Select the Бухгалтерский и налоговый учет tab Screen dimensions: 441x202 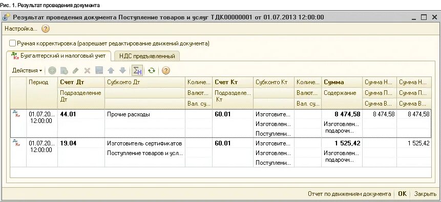59,56
